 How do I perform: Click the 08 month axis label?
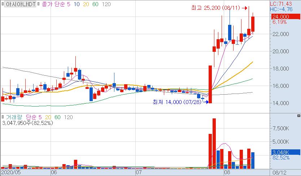227,172
